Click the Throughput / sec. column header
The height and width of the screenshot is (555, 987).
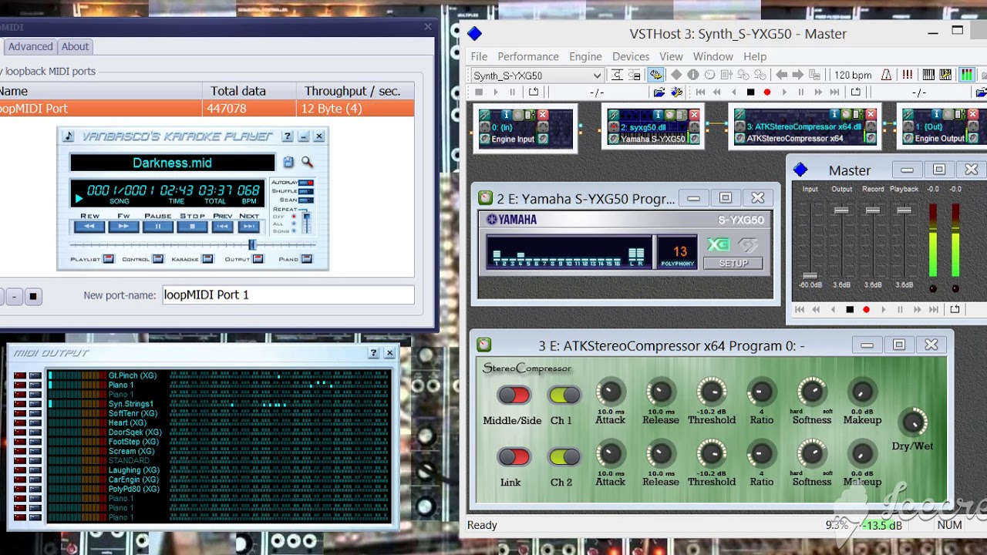[355, 91]
